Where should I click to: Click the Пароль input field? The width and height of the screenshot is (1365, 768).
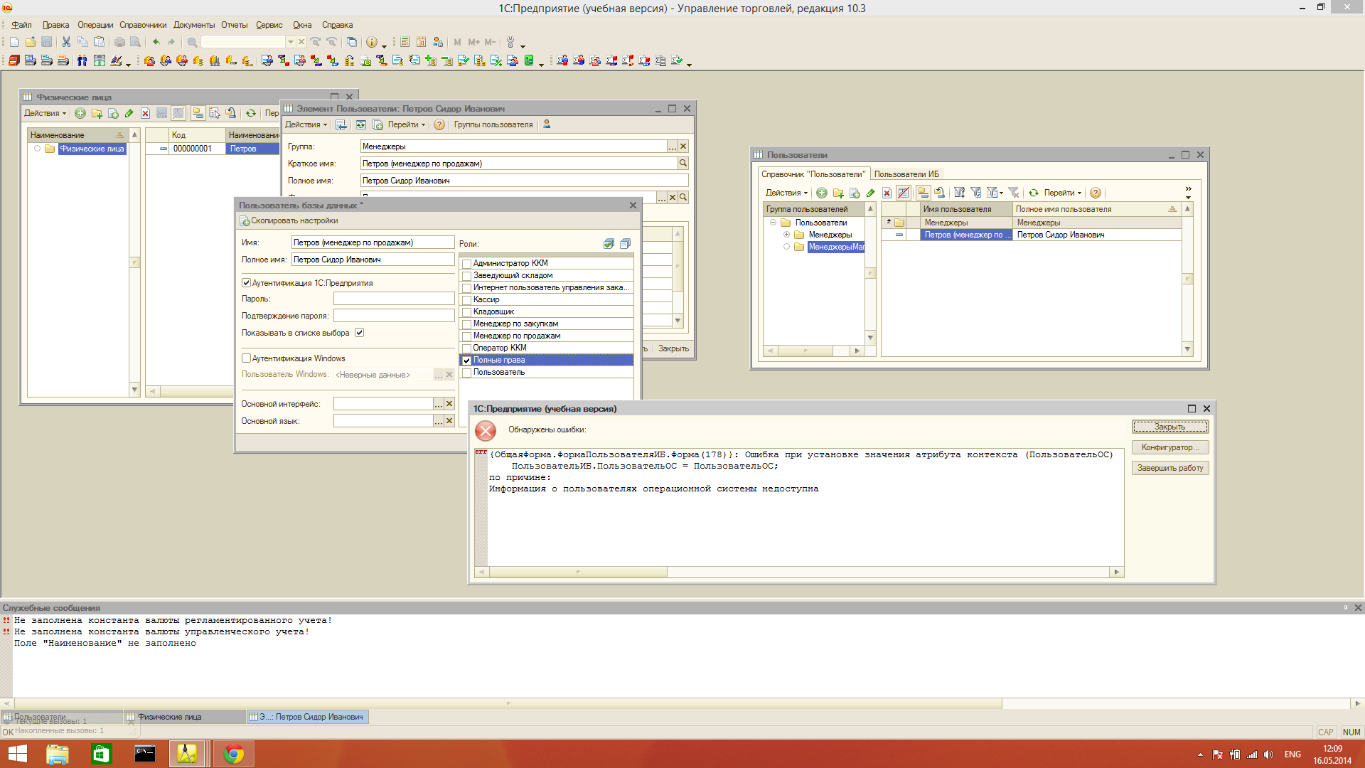point(394,299)
